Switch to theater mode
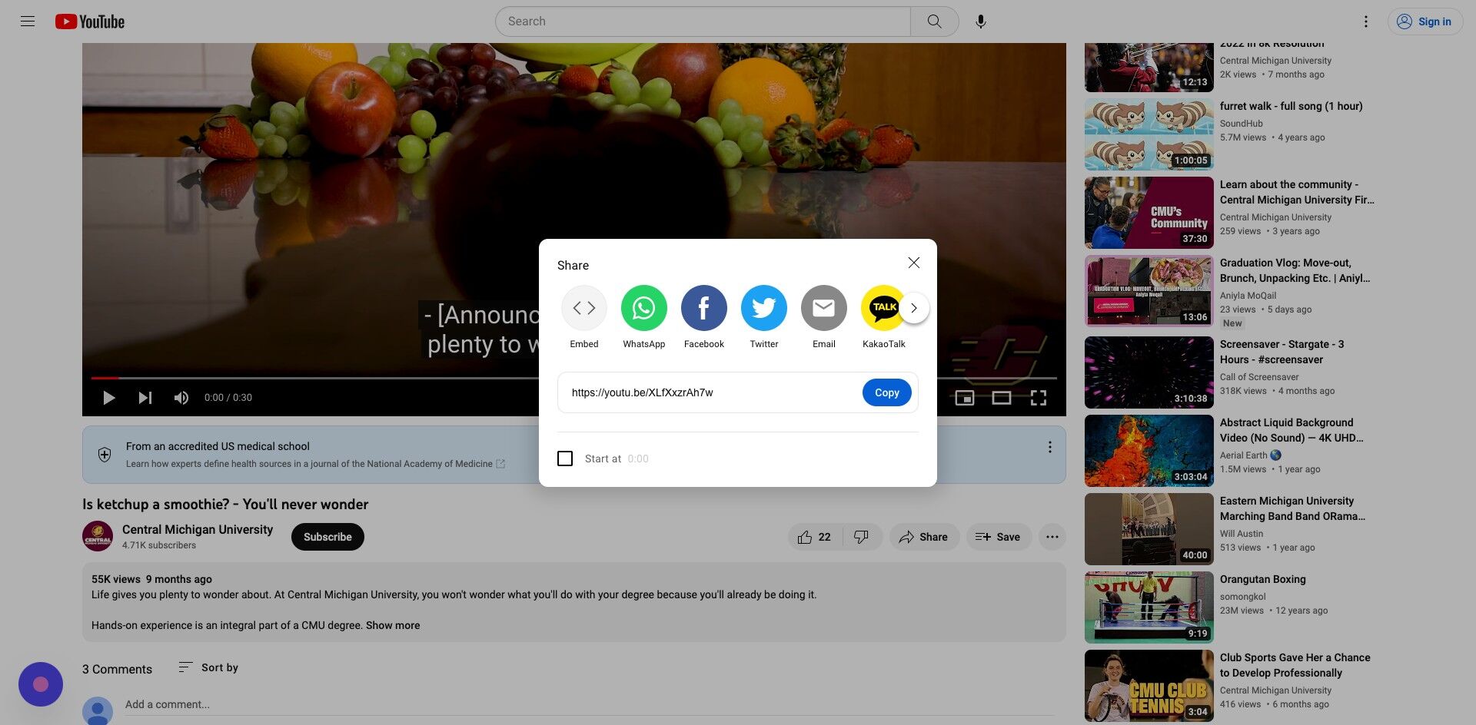This screenshot has width=1476, height=725. pos(1002,398)
